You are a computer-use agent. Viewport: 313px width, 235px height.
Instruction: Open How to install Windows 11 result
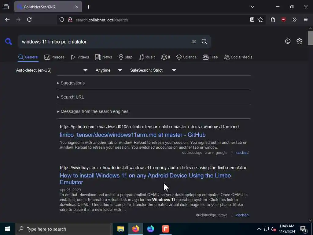pos(145,179)
